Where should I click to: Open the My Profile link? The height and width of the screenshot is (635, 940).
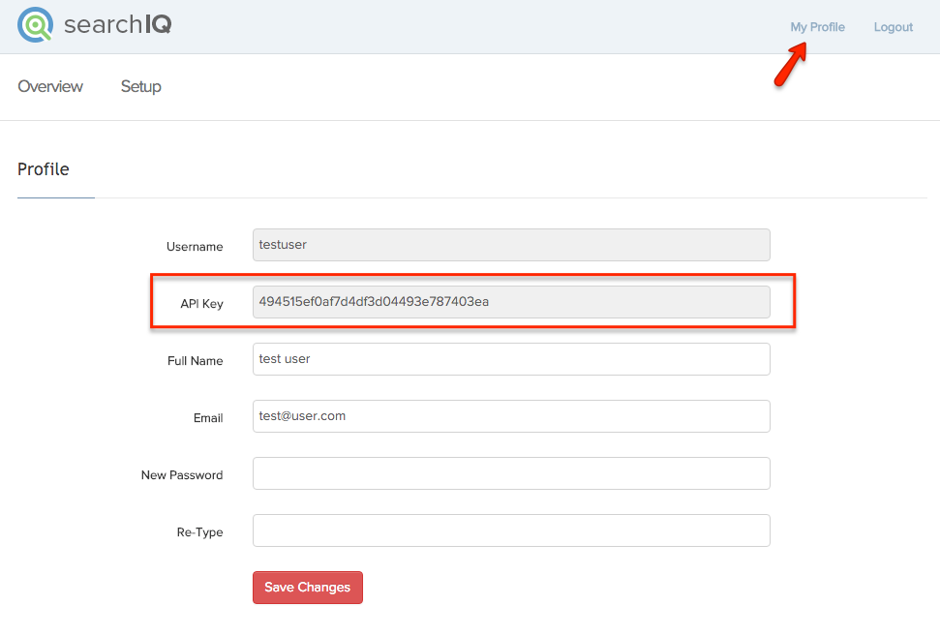[x=817, y=27]
